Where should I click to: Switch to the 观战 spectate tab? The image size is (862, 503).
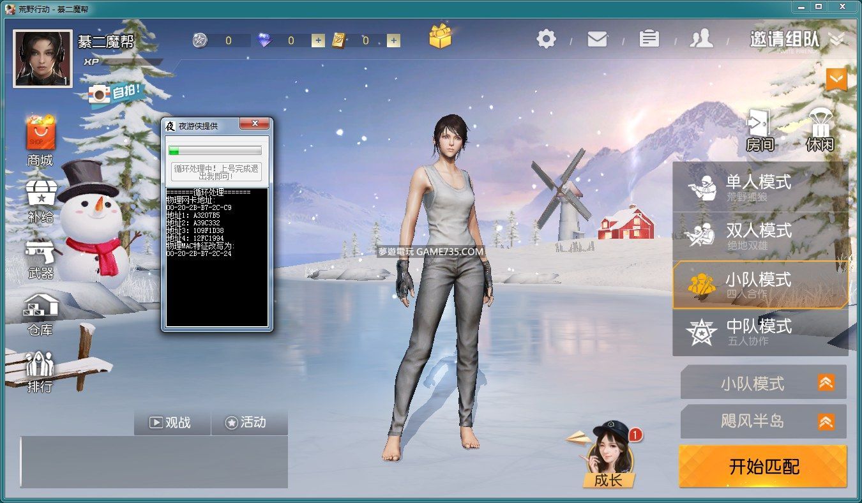(x=170, y=423)
